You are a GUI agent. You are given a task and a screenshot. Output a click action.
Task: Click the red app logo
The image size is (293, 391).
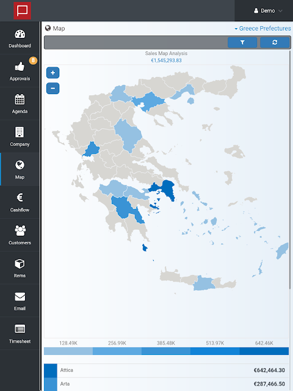pyautogui.click(x=22, y=10)
